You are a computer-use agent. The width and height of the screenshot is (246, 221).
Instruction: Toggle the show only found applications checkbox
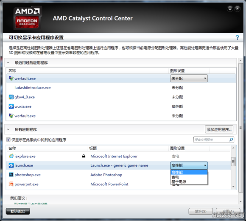click(x=8, y=140)
